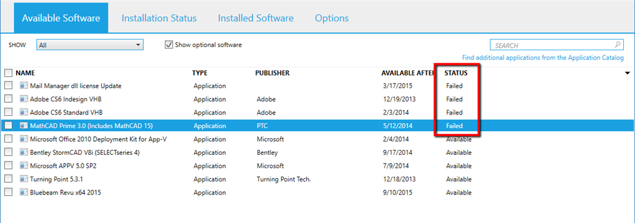
Task: Open the Installation Status tab
Action: click(x=159, y=18)
